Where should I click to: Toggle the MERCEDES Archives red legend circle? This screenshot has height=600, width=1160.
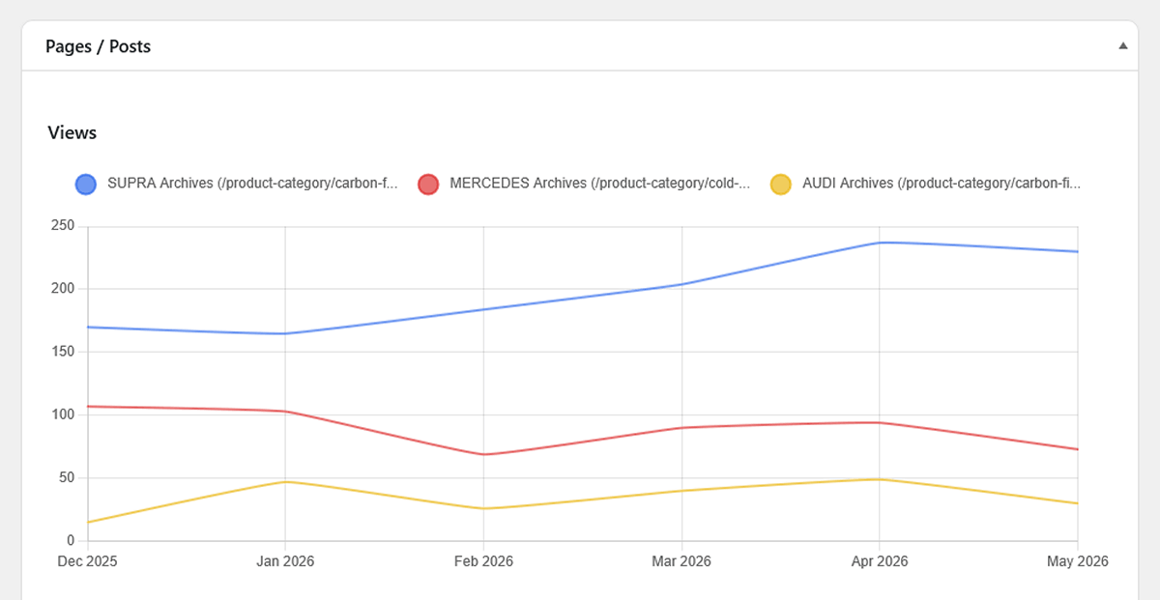click(x=428, y=184)
